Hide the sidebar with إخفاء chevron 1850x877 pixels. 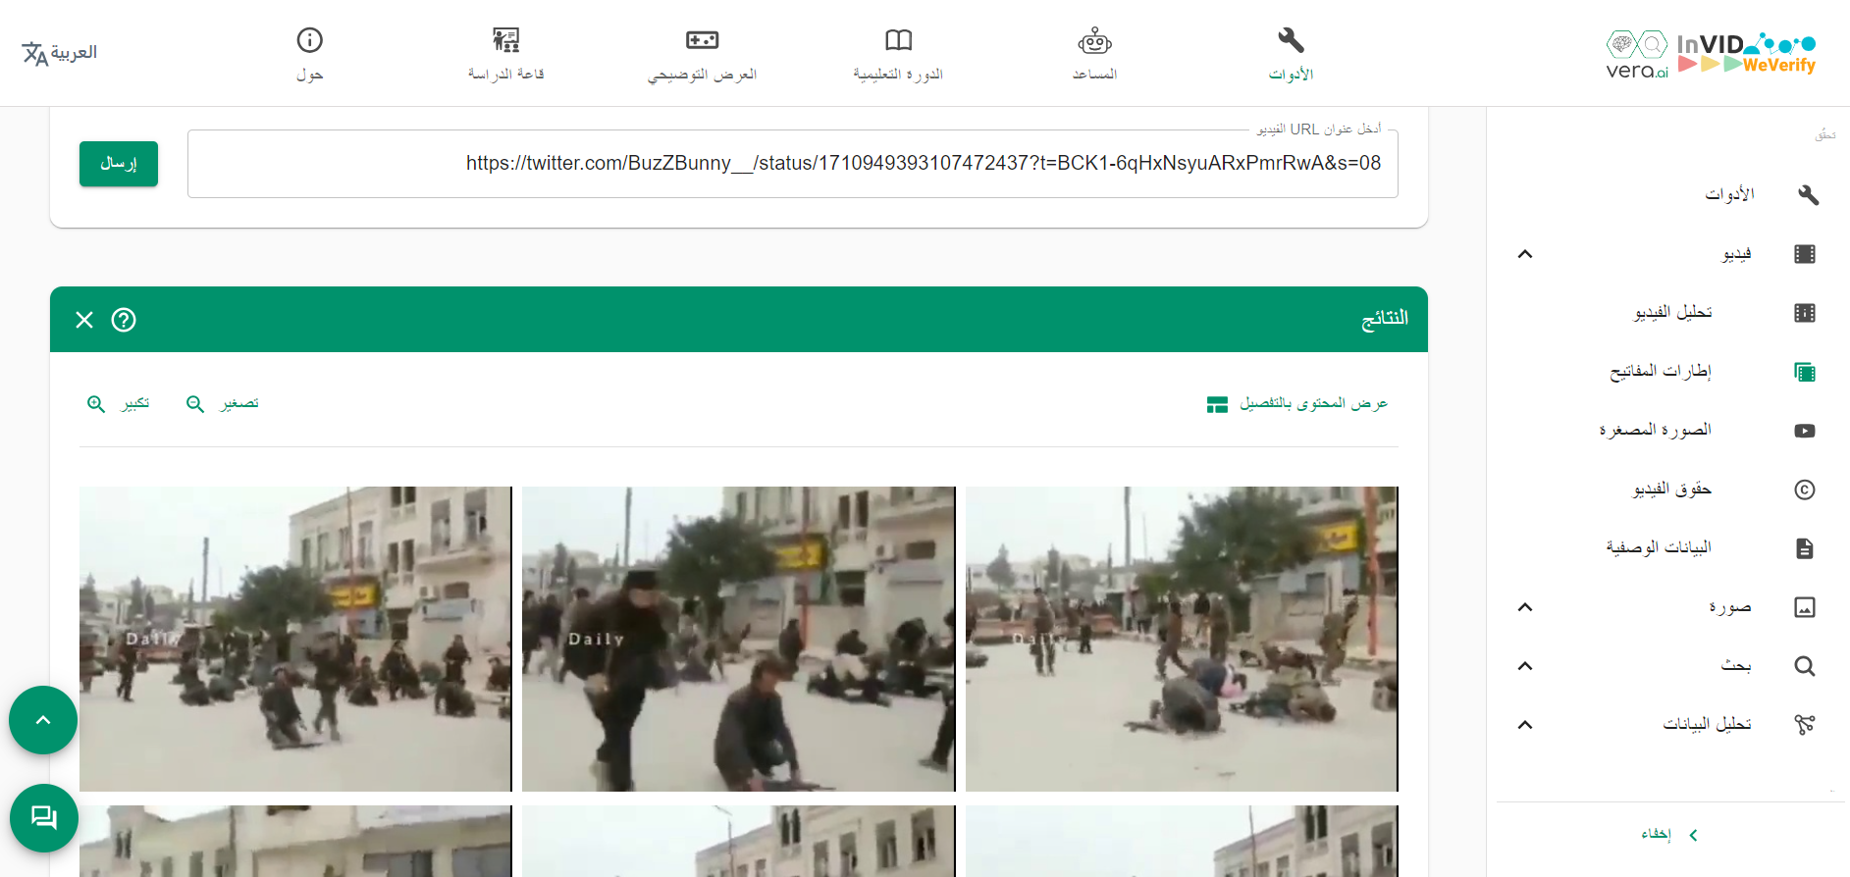pyautogui.click(x=1693, y=835)
